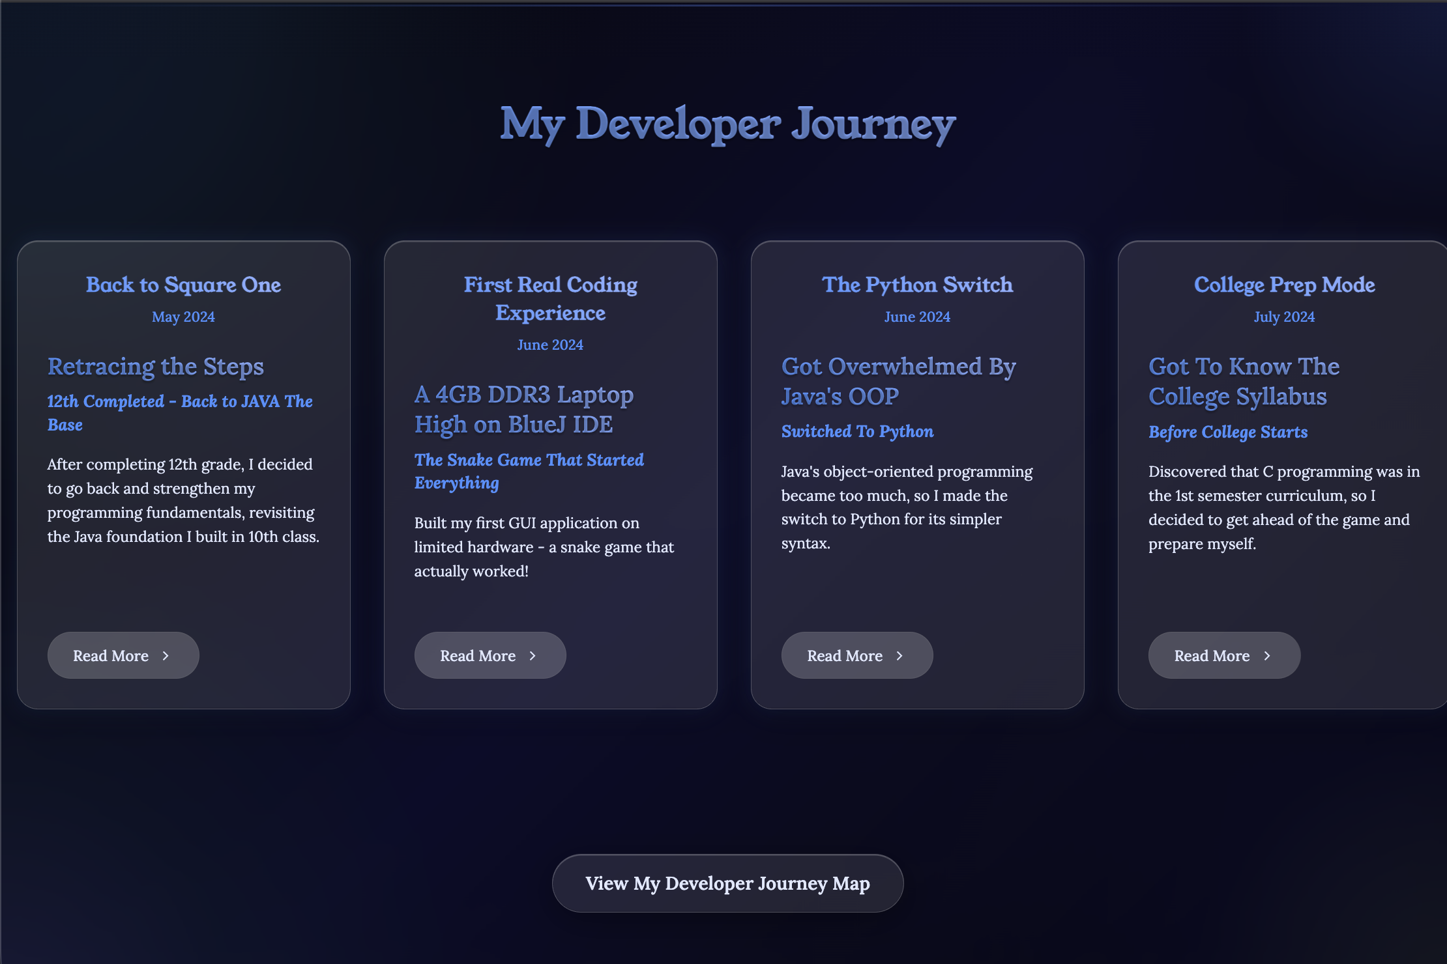Click chevron arrow in First Real Coding Experience card
Viewport: 1447px width, 964px height.
coord(533,656)
